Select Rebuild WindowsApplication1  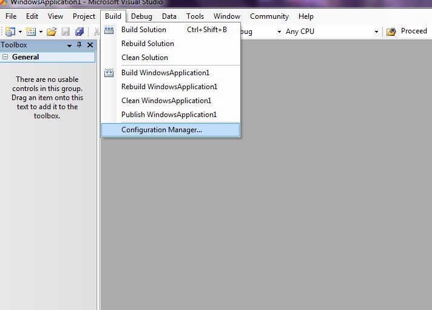tap(170, 87)
